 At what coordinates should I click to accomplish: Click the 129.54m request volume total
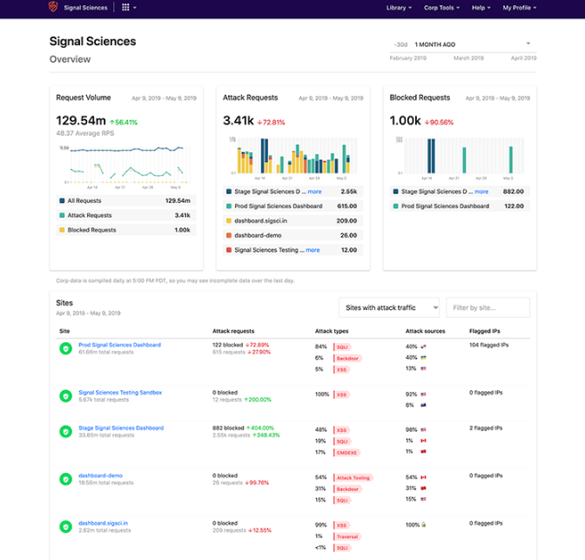point(81,120)
